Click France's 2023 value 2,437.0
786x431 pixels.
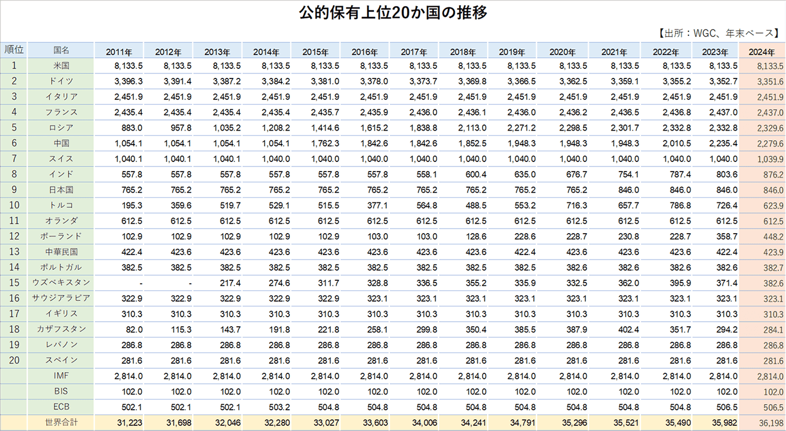tap(723, 113)
